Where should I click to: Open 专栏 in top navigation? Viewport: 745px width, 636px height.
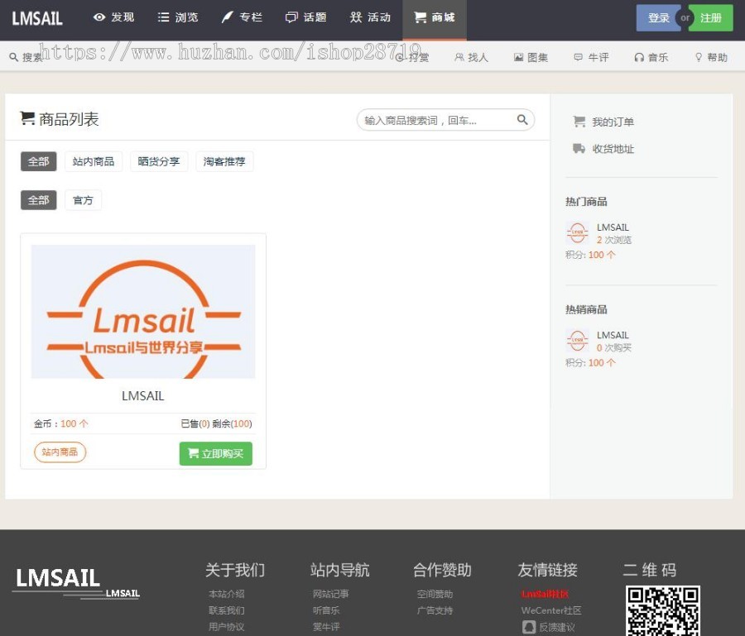pyautogui.click(x=242, y=17)
